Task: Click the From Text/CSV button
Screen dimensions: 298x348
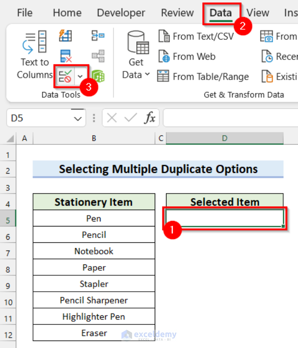Action: tap(196, 37)
